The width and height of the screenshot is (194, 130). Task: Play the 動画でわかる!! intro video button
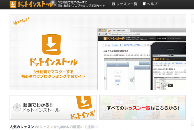[17, 107]
